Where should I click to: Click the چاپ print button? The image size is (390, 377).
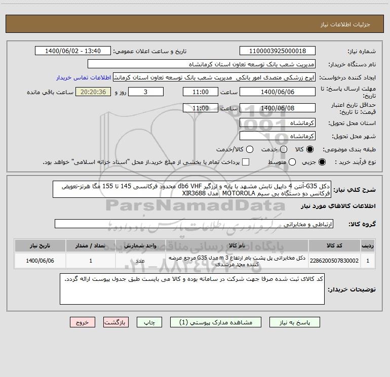[x=149, y=322]
